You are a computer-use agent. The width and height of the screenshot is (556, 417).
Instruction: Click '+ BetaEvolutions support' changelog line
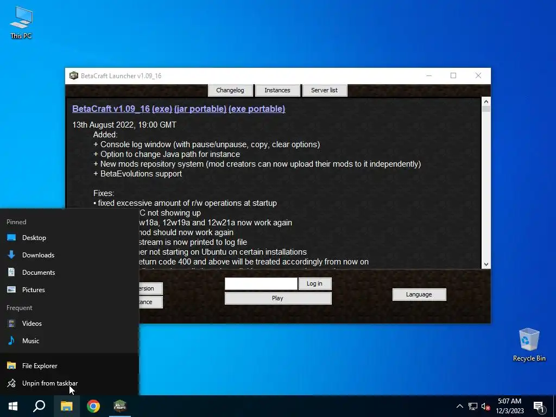pyautogui.click(x=137, y=174)
